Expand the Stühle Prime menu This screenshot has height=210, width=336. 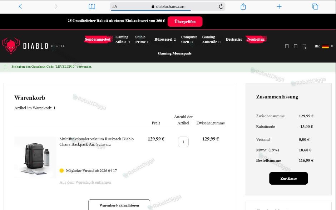(x=142, y=40)
